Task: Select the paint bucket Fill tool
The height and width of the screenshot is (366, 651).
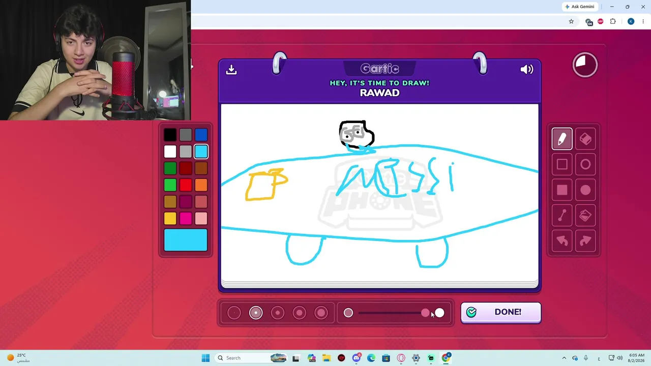Action: coord(585,216)
